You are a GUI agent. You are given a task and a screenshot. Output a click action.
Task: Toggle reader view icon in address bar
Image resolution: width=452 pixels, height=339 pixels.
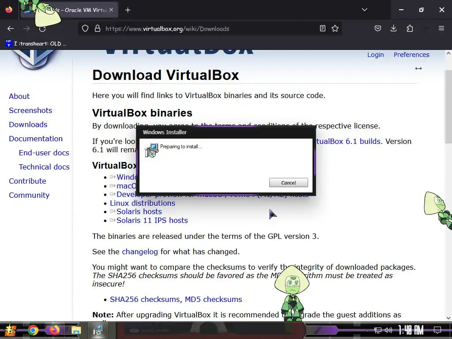click(323, 28)
